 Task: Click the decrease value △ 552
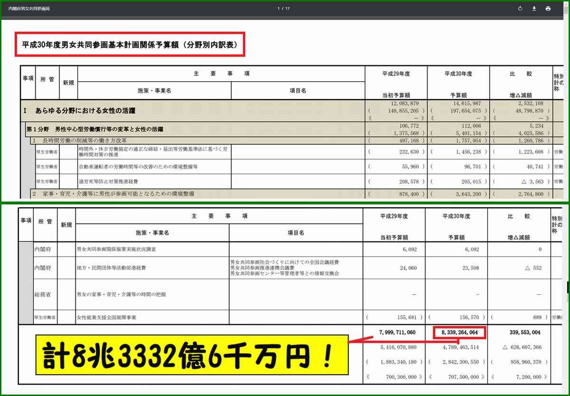[x=534, y=268]
